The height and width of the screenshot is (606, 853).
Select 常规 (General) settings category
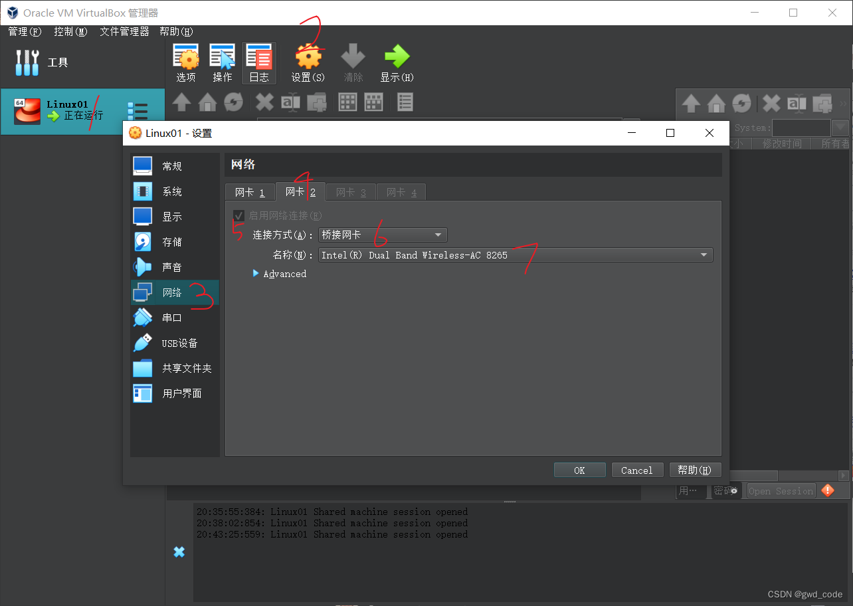tap(175, 166)
